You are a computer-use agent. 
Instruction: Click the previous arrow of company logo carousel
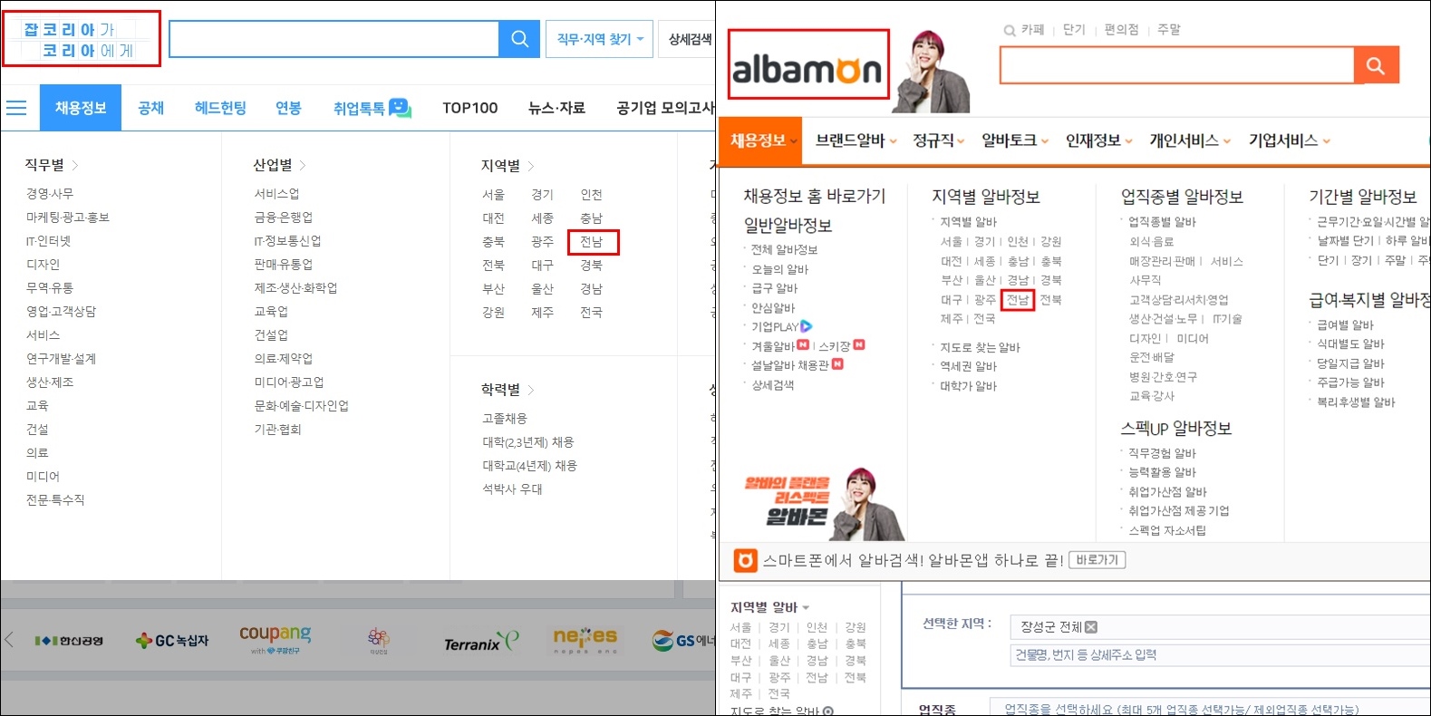click(9, 640)
